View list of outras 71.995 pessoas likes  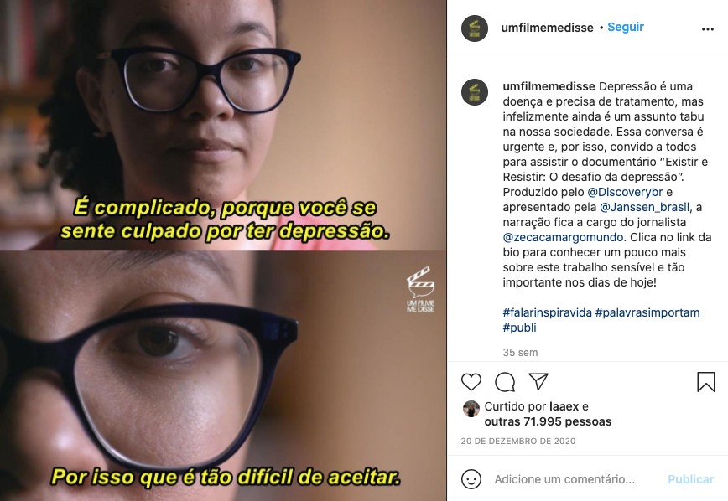click(548, 421)
